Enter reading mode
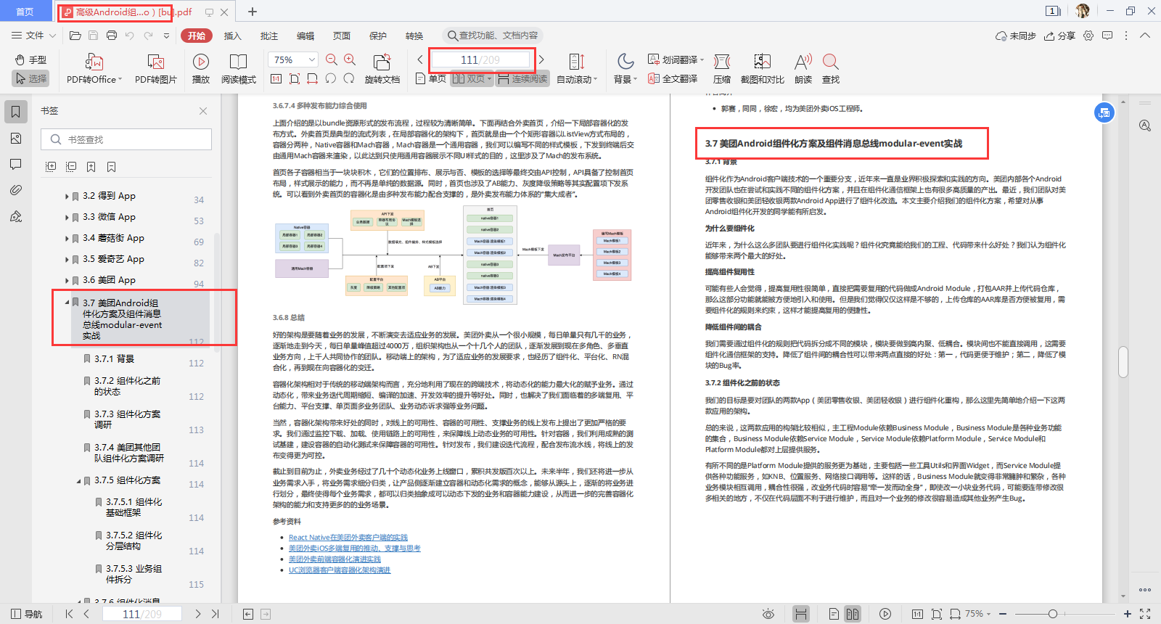This screenshot has width=1161, height=624. (239, 69)
